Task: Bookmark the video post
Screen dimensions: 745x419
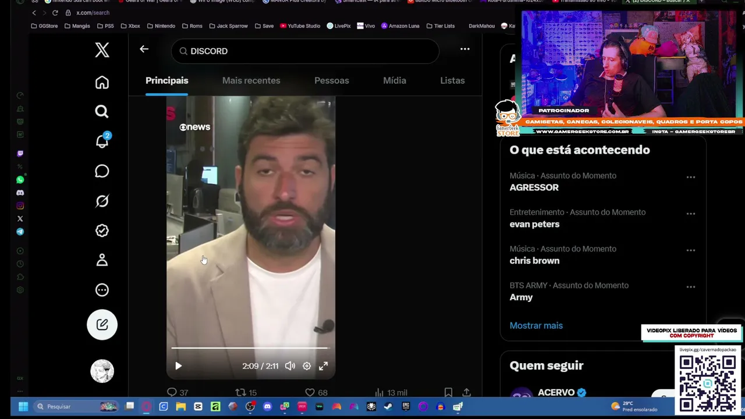Action: point(448,393)
